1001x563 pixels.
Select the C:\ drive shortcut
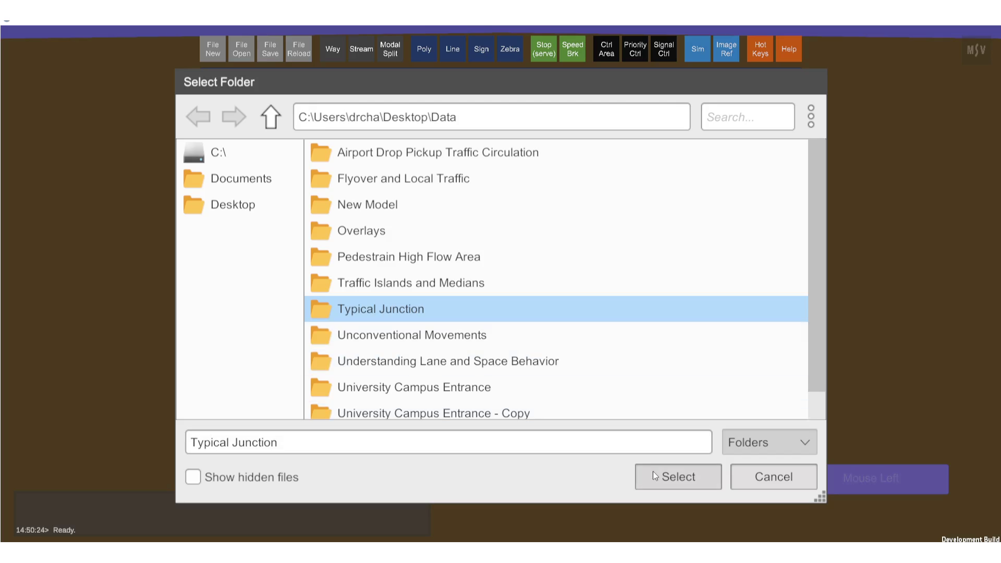pos(218,153)
